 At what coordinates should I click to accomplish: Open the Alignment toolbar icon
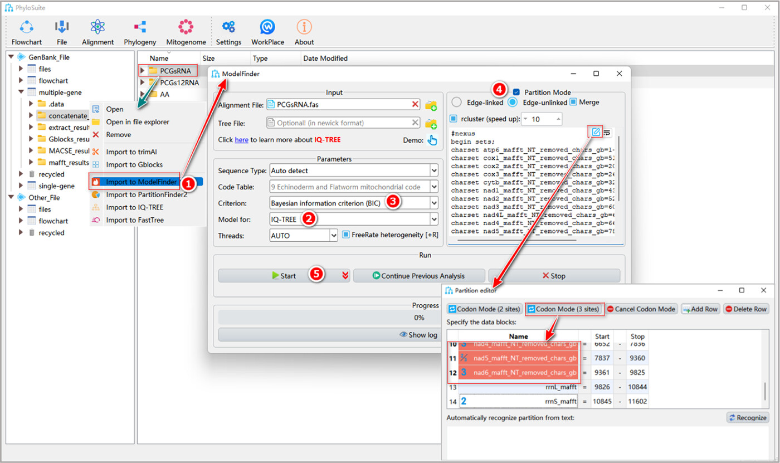click(x=97, y=32)
